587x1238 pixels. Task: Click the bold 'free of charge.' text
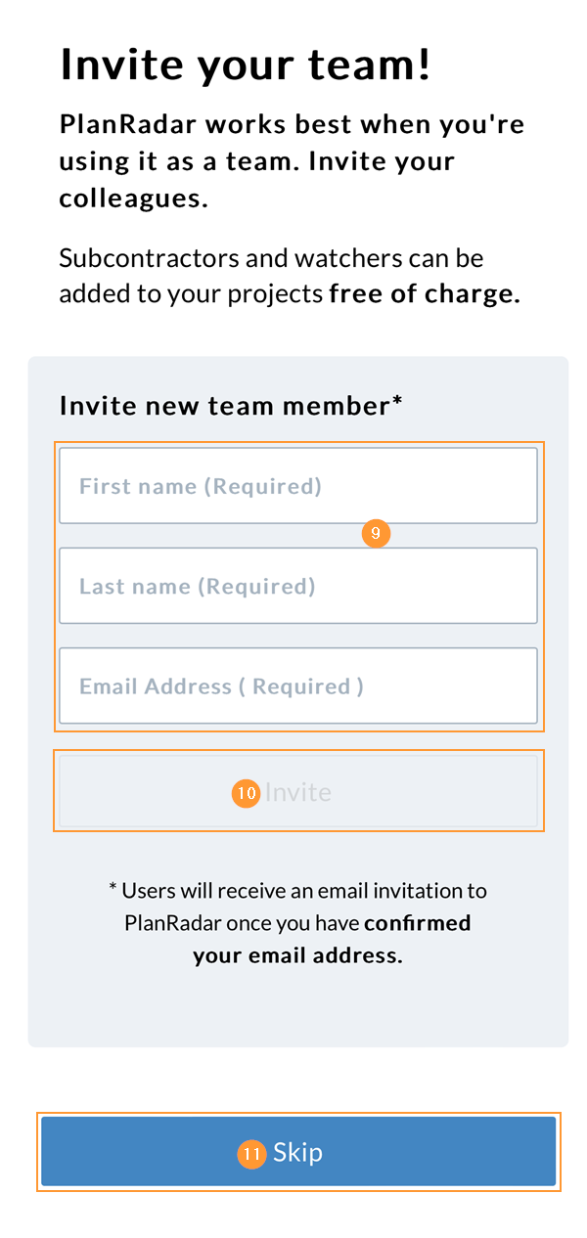click(425, 294)
